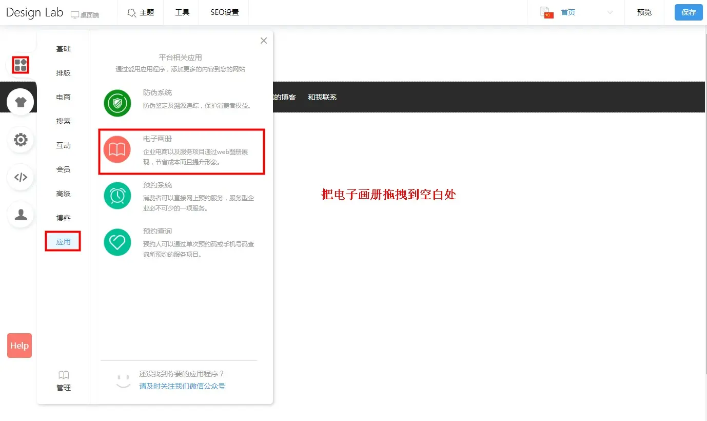The image size is (707, 421).
Task: Click the alarm clock 预约系统 app icon
Action: pyautogui.click(x=117, y=196)
